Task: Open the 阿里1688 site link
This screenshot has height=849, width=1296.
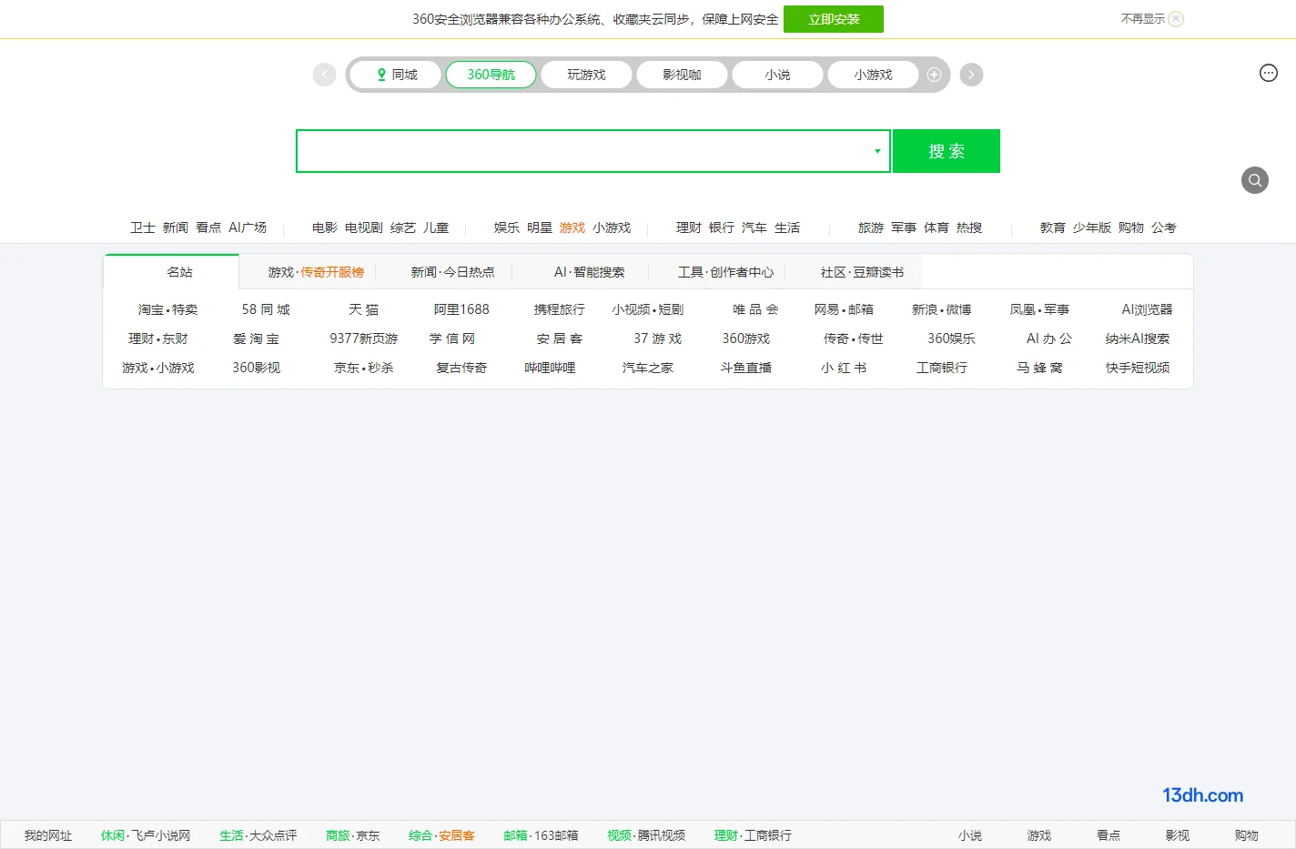Action: (x=461, y=309)
